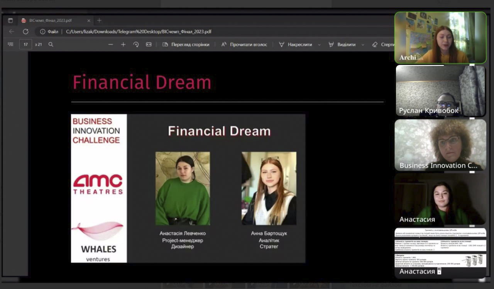Click the name Анастасія Левченко
Viewport: 494px width, 289px height.
183,233
